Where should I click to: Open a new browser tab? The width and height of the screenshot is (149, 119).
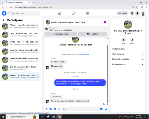click(x=34, y=2)
